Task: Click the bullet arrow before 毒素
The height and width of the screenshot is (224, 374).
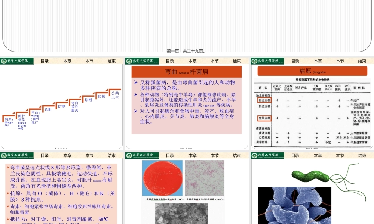Action: point(8,206)
